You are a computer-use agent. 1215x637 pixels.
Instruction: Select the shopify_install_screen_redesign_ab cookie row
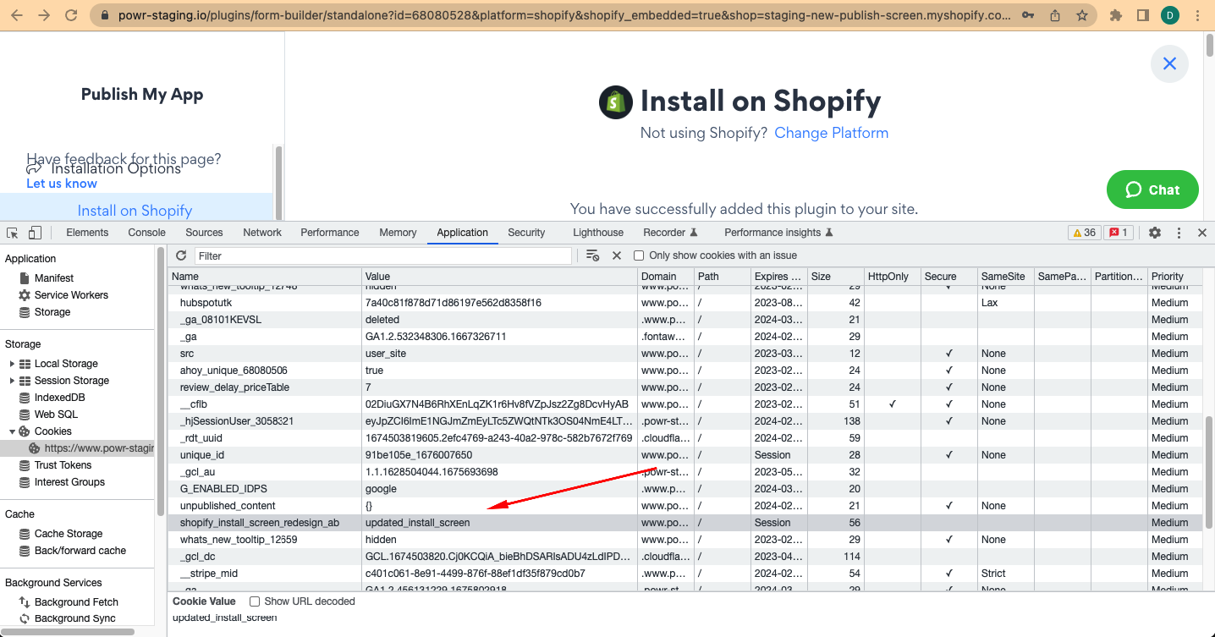click(259, 523)
